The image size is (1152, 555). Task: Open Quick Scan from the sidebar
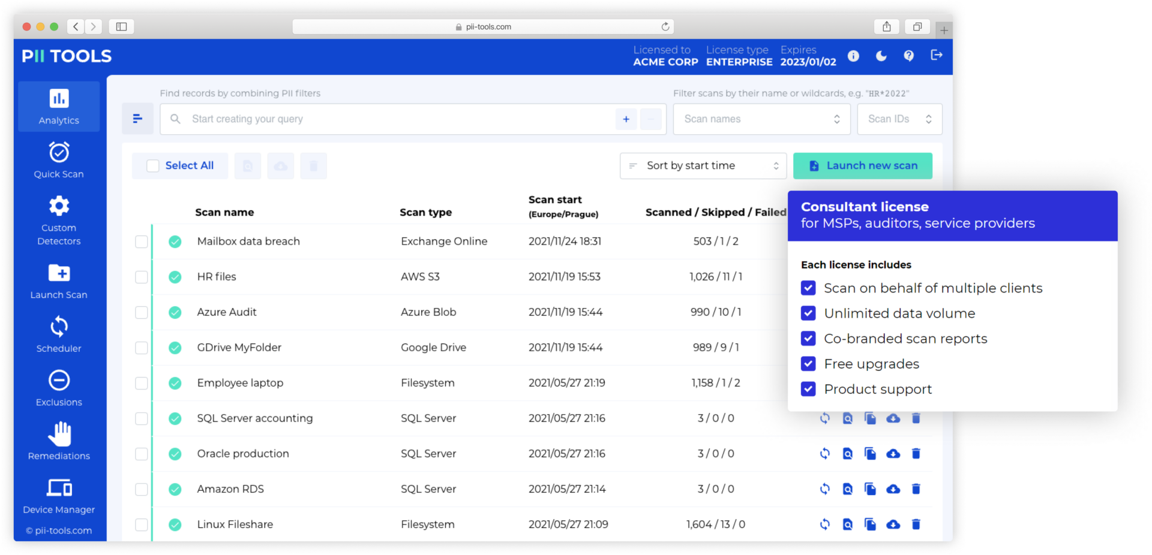[59, 160]
